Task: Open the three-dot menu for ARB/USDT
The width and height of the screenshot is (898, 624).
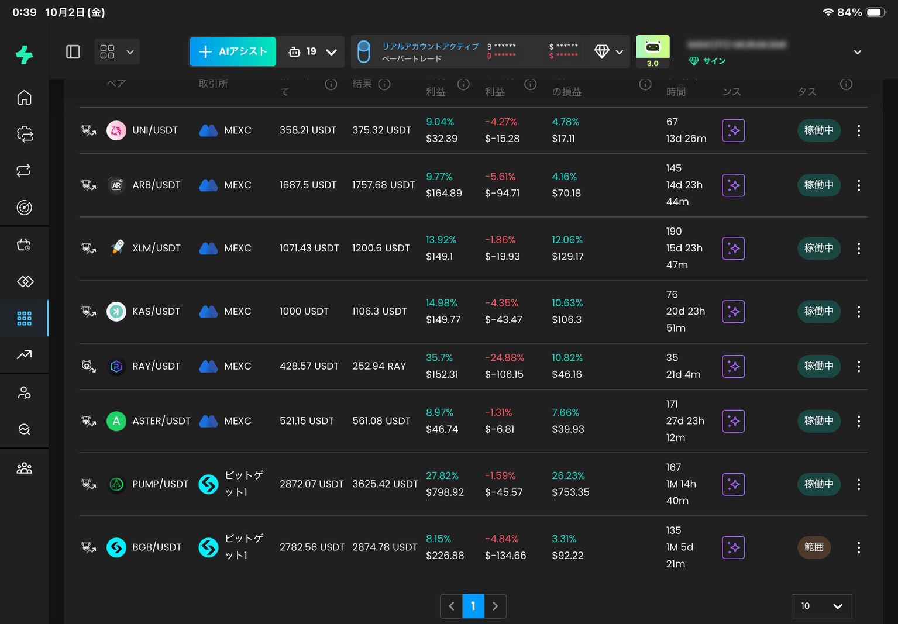Action: [x=858, y=185]
